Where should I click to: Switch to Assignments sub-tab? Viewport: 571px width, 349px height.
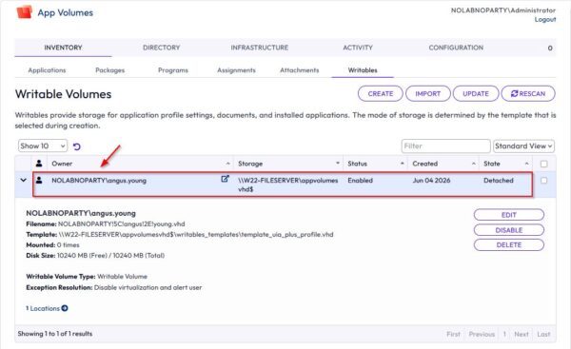tap(236, 70)
